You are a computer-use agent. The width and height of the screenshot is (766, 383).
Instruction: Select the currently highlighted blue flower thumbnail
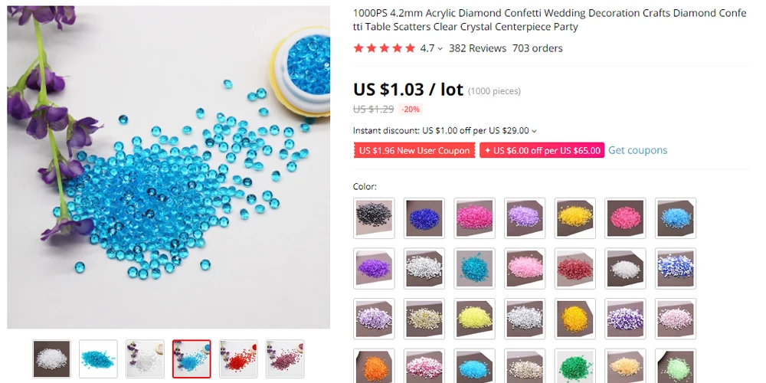[191, 359]
